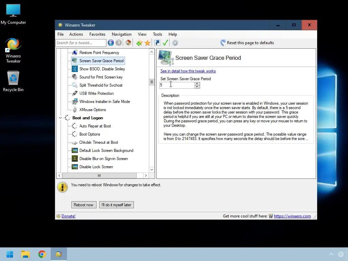Click the Screen Saver Grace Period value field
The height and width of the screenshot is (261, 348).
(177, 85)
